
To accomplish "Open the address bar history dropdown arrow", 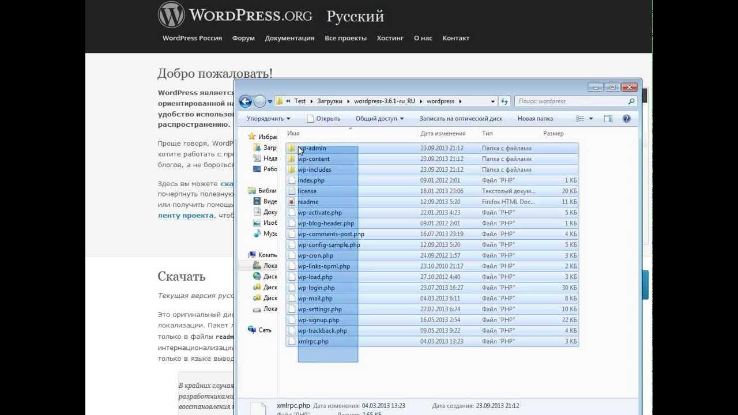I will [492, 101].
